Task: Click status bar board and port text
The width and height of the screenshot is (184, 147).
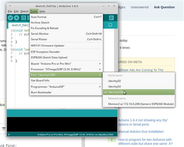Action: 75,135
